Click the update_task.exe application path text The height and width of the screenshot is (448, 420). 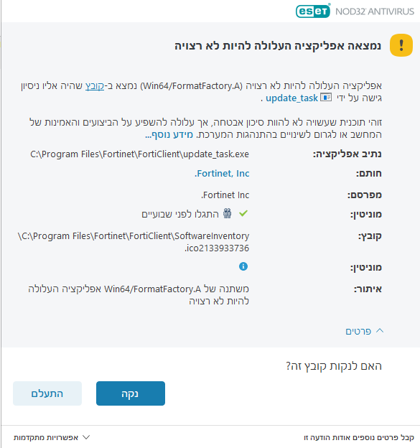coord(140,154)
